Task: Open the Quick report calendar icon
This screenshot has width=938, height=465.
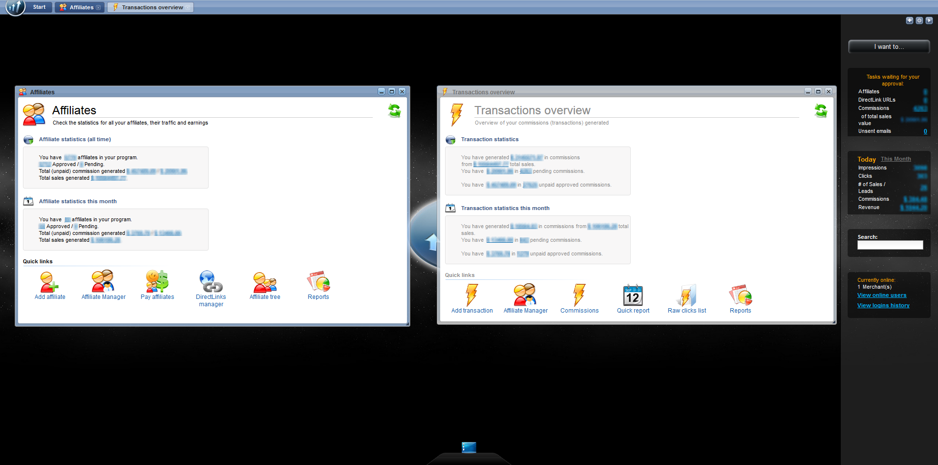Action: (633, 295)
